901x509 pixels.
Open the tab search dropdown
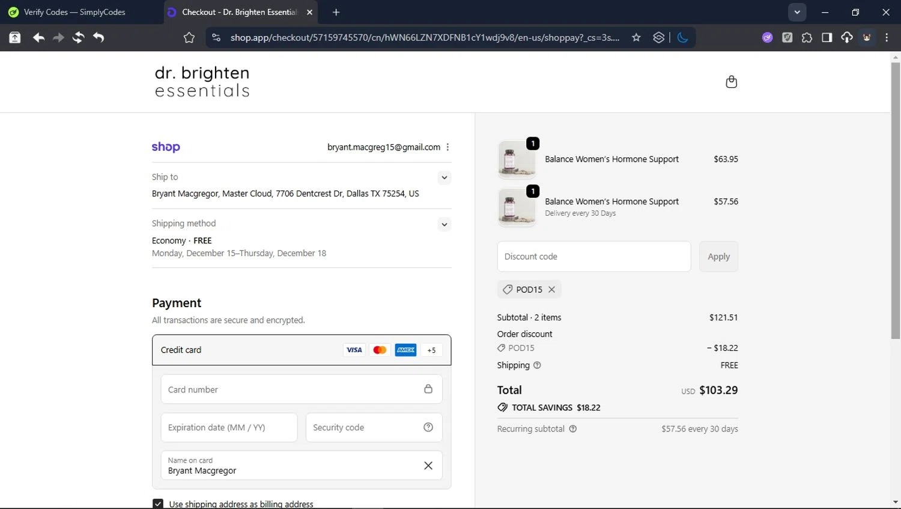(x=797, y=12)
